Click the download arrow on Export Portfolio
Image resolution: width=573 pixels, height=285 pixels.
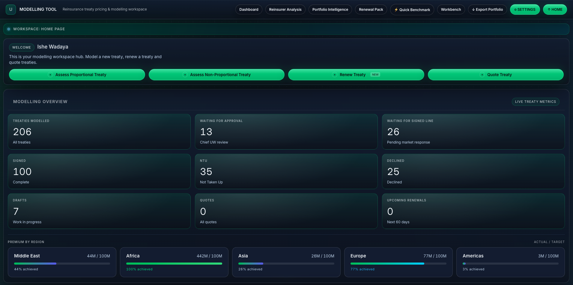tap(473, 10)
